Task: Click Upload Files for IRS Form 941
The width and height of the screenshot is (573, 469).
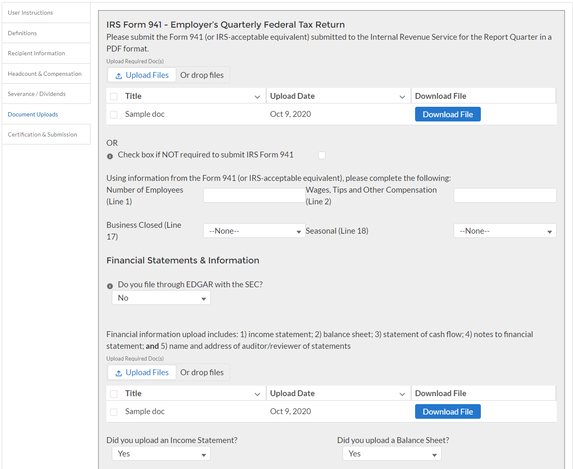Action: 142,75
